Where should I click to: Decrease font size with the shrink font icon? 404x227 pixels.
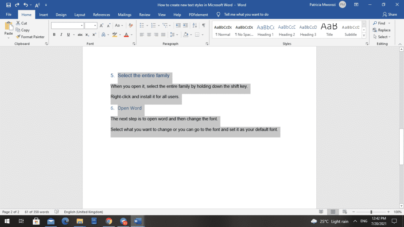pos(109,26)
